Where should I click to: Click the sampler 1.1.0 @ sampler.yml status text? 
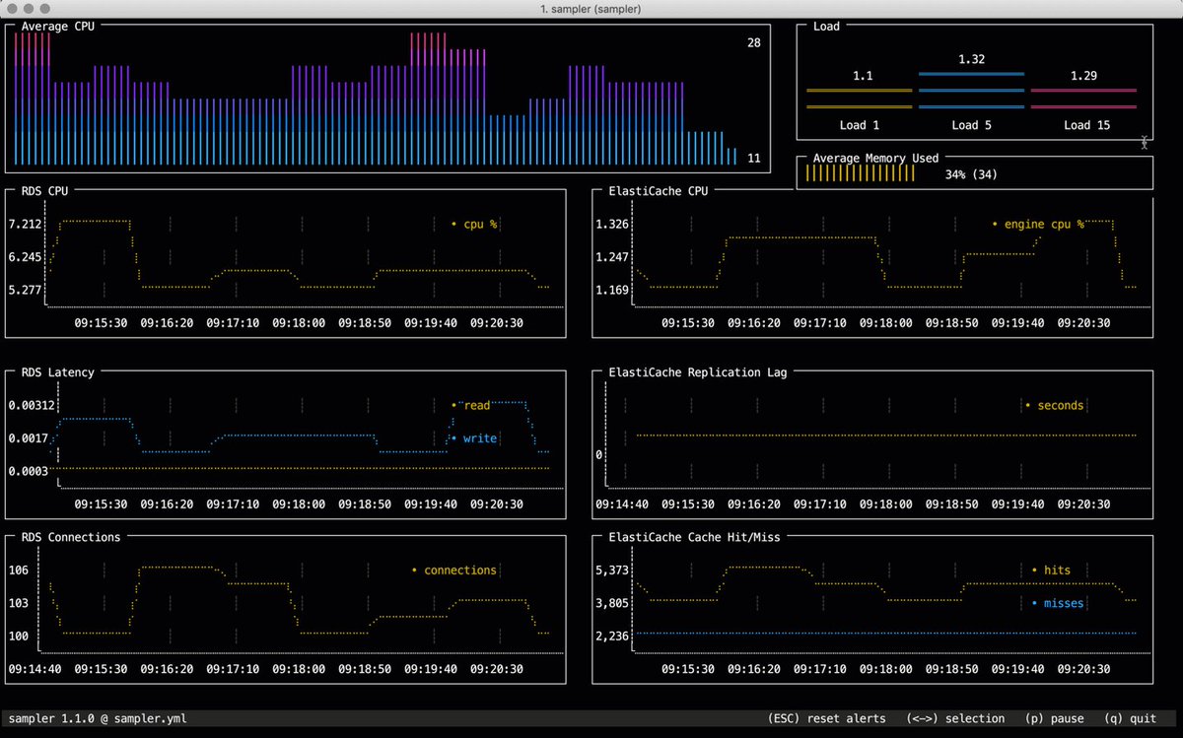click(x=97, y=718)
